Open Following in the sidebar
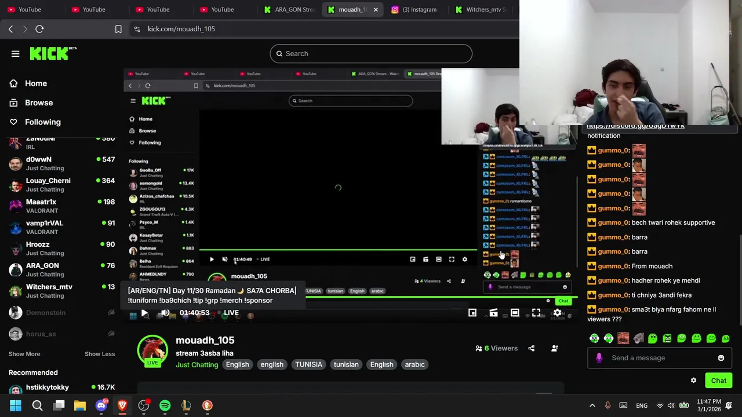Image resolution: width=742 pixels, height=417 pixels. tap(42, 122)
